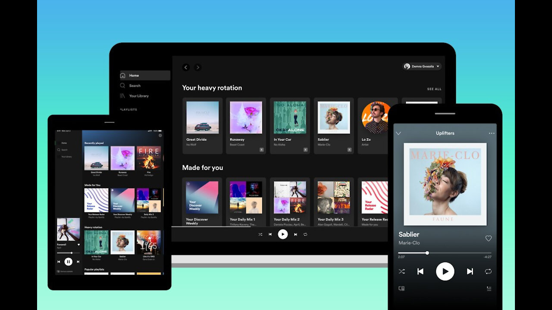This screenshot has width=552, height=310.
Task: Open Your Discover Weekly playlist on laptop
Action: [x=202, y=202]
